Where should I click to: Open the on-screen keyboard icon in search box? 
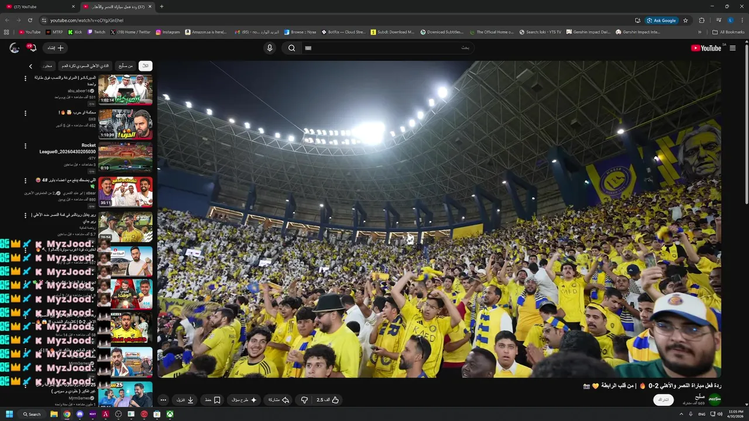[308, 48]
